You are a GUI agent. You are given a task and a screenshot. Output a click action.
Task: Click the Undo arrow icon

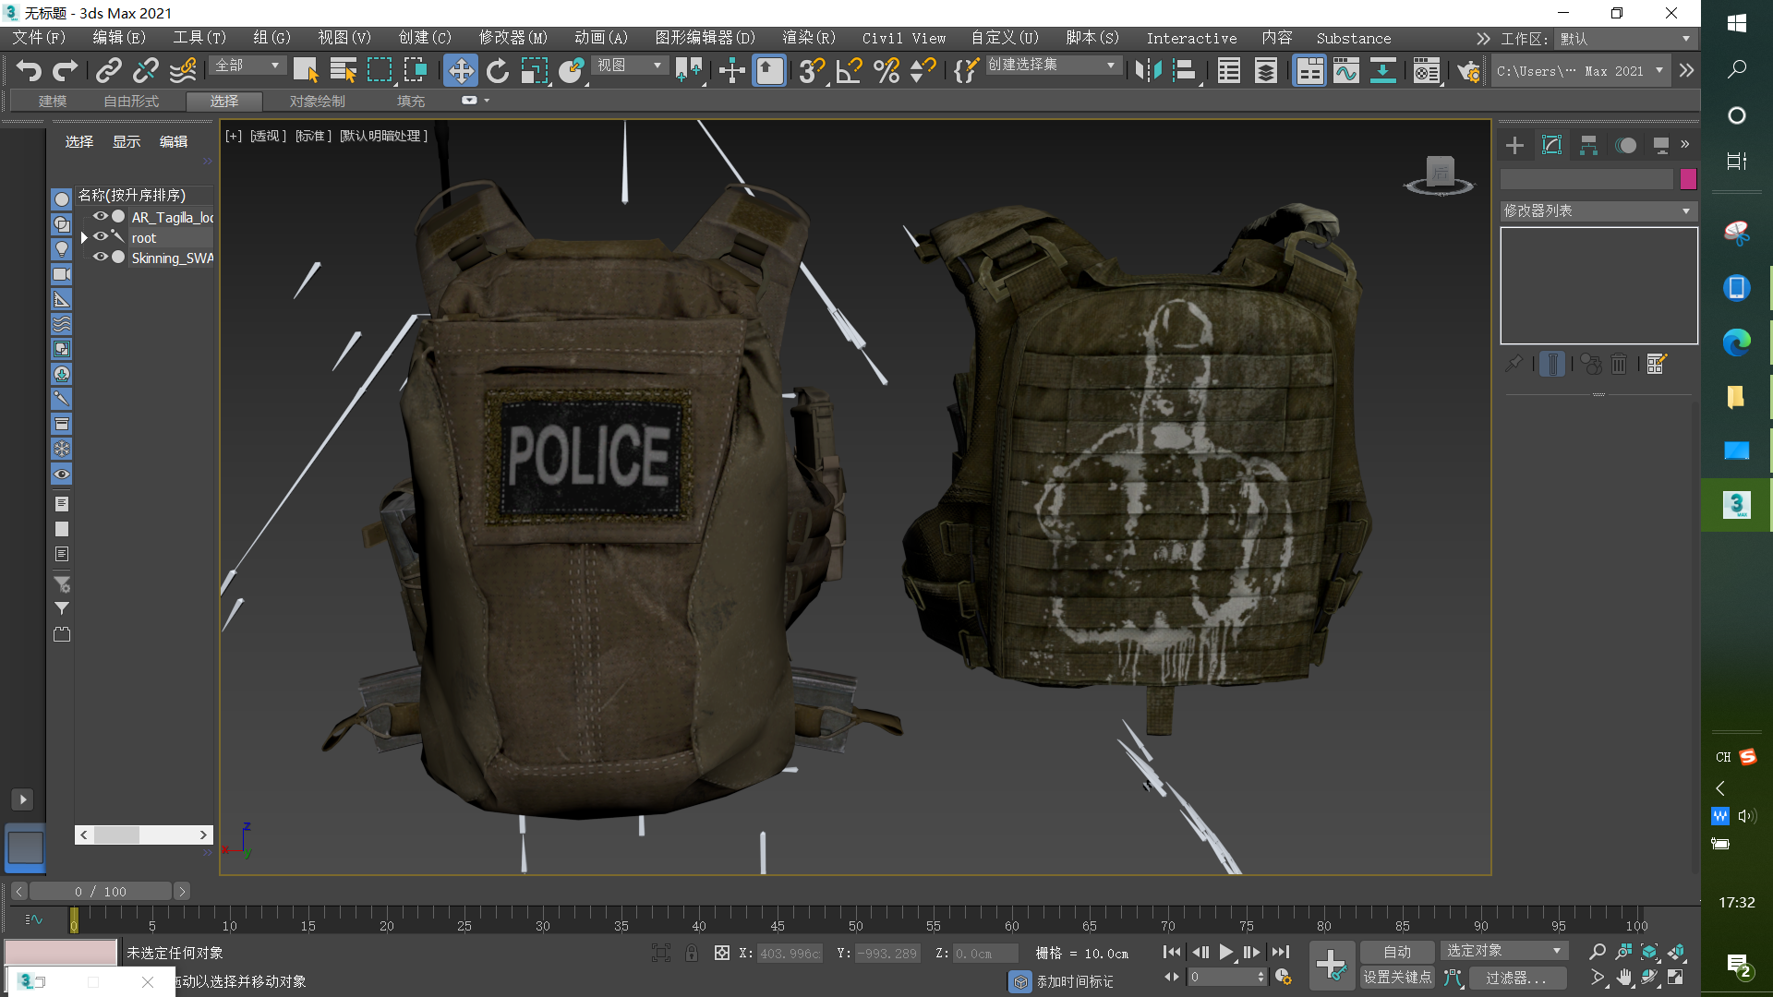(x=29, y=70)
